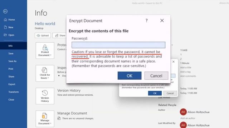Click the padlock icon on Protect Document
229x128 pixels.
click(45, 47)
